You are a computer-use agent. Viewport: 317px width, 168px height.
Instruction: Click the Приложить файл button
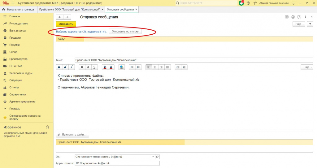pos(72,135)
